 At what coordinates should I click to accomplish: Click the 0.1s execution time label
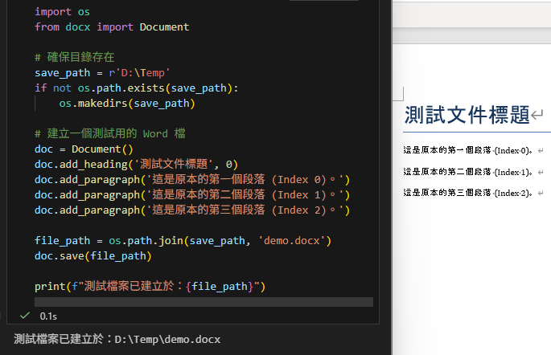click(47, 316)
